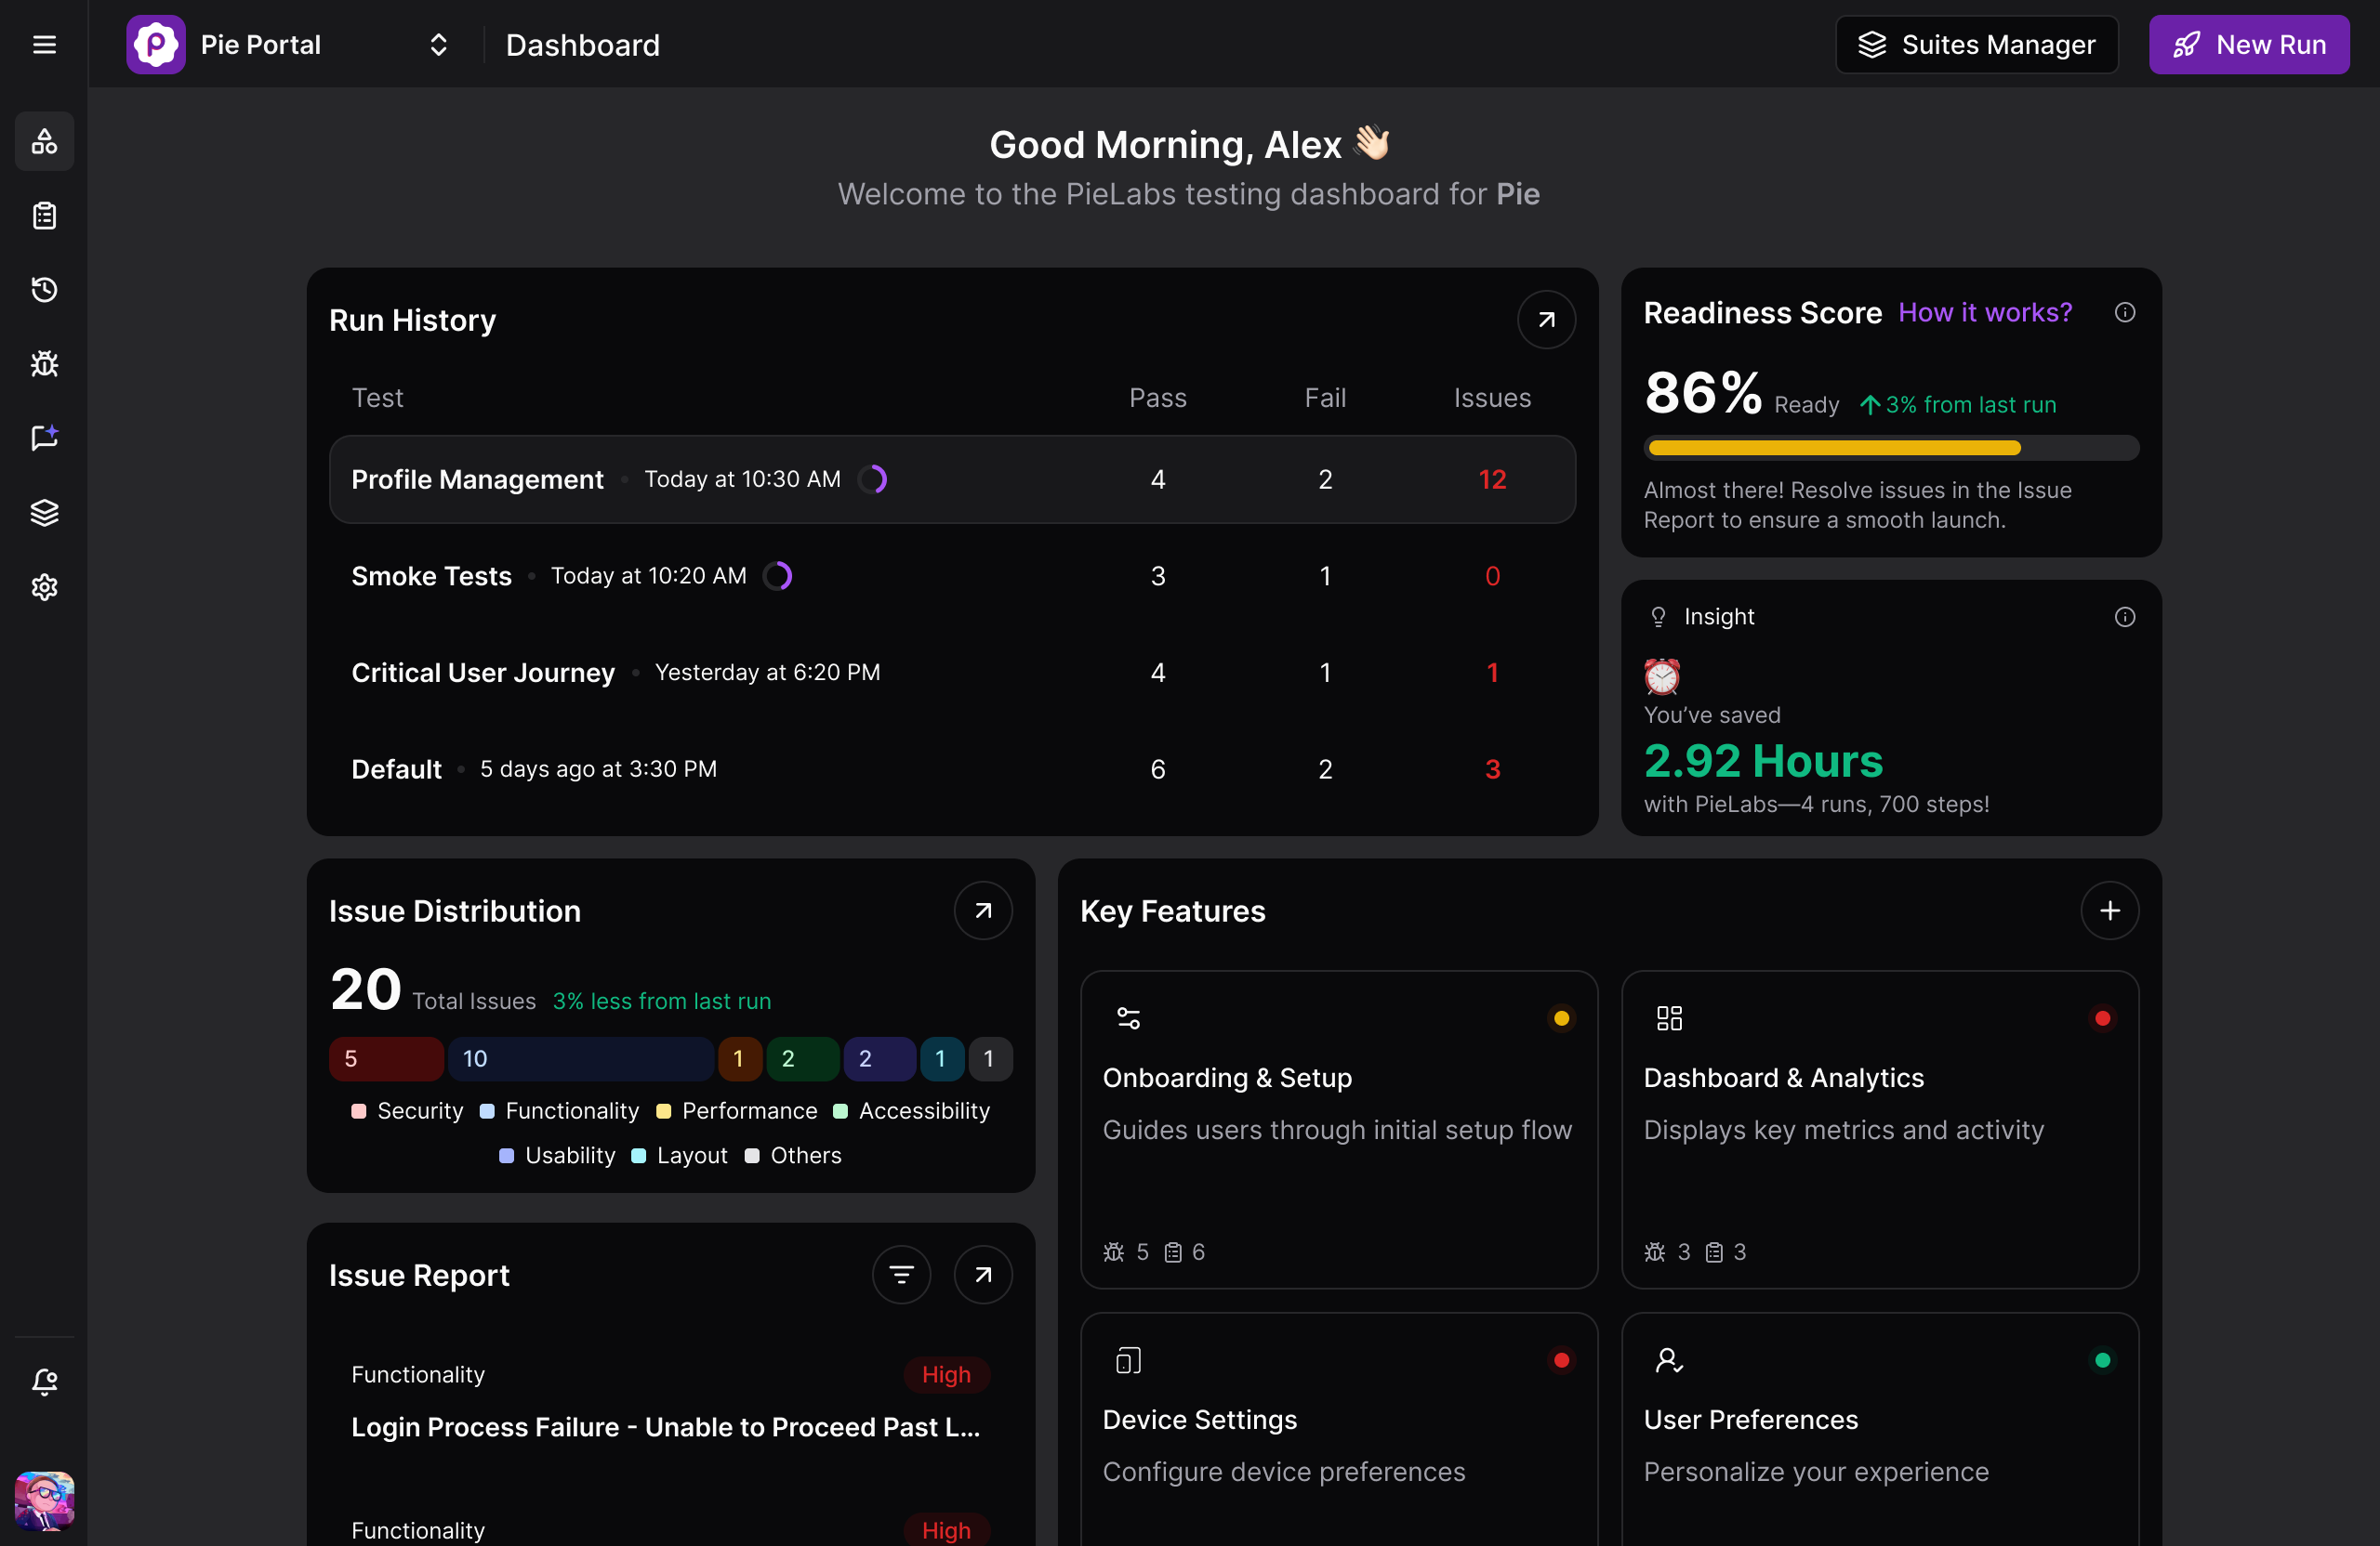Open notifications via the bell icon
Viewport: 2380px width, 1546px height.
click(x=44, y=1382)
